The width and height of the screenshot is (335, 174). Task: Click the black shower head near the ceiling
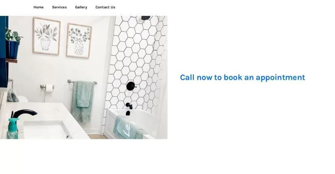coord(146,18)
